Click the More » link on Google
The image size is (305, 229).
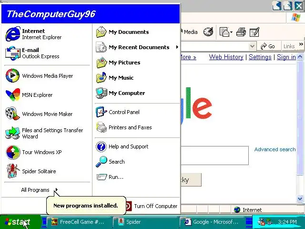click(x=188, y=57)
